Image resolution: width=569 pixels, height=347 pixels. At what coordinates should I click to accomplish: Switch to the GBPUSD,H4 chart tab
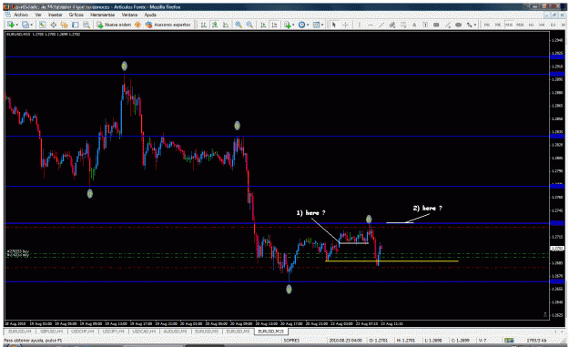(x=51, y=332)
